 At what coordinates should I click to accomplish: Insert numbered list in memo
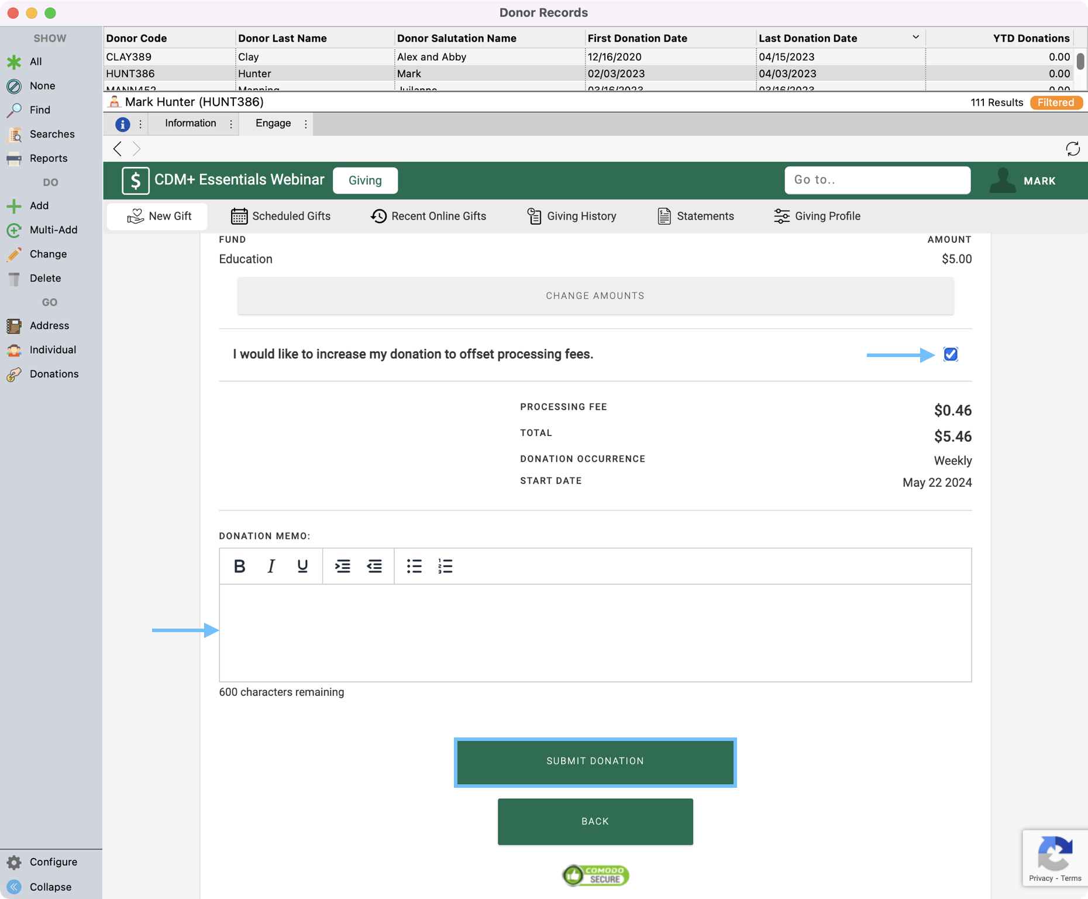pyautogui.click(x=445, y=566)
